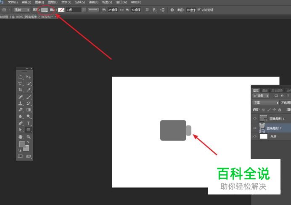Toggle visibility of 背景 layer

click(255, 136)
